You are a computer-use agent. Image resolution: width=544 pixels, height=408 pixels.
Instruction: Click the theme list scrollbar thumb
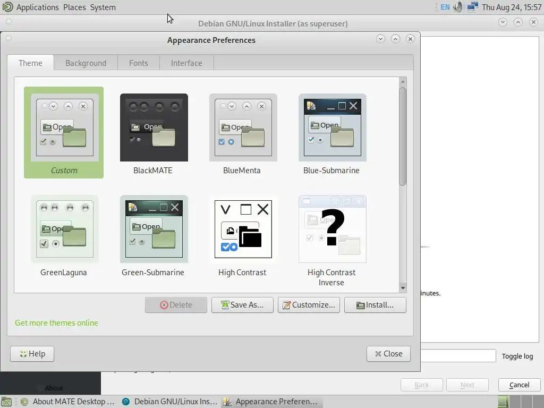point(403,137)
